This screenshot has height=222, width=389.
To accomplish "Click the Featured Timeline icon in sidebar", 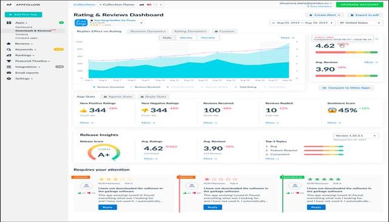I will [9, 61].
